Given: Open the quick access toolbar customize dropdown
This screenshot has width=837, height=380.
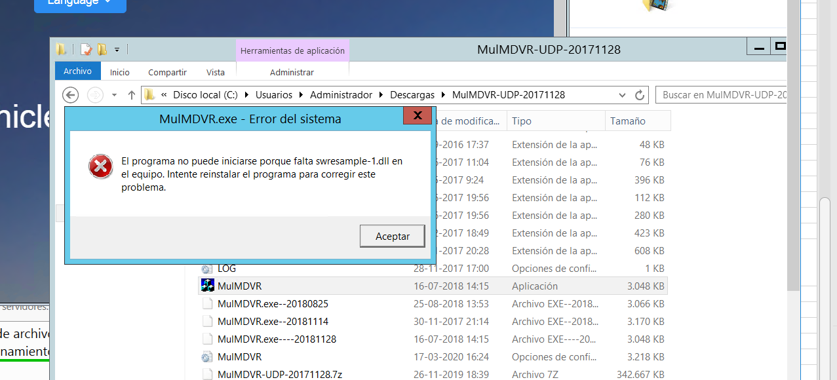Looking at the screenshot, I should [117, 49].
